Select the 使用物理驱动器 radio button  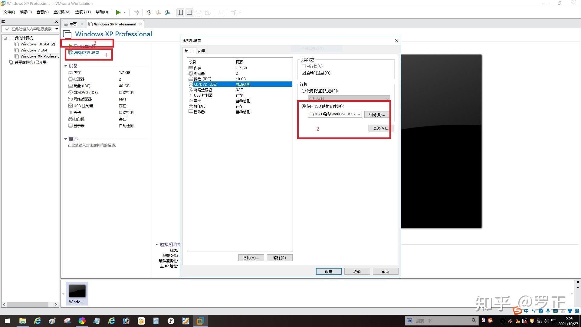click(x=304, y=91)
